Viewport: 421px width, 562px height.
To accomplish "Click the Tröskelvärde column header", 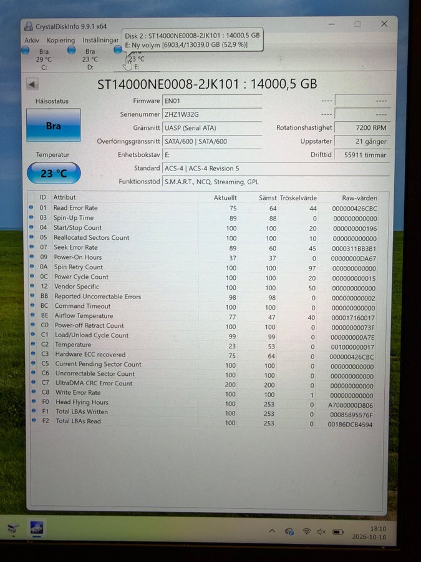I will click(x=298, y=198).
